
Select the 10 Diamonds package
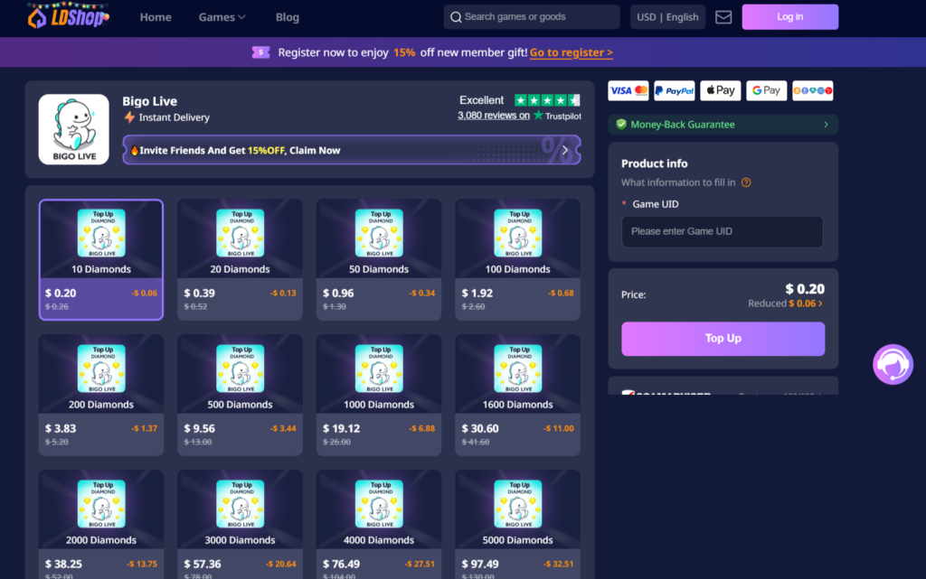(x=101, y=260)
